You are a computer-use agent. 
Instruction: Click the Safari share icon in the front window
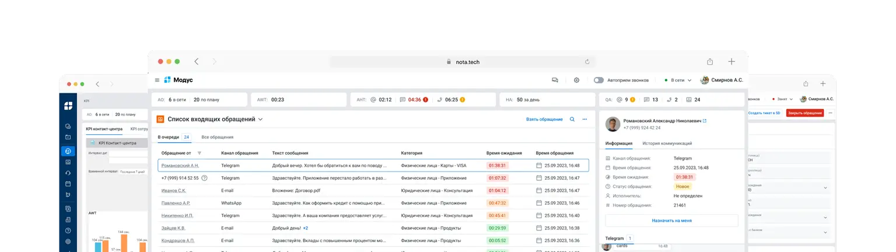coord(710,61)
